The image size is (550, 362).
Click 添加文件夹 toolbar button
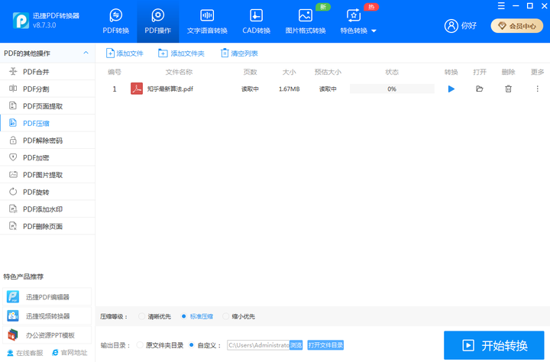181,53
